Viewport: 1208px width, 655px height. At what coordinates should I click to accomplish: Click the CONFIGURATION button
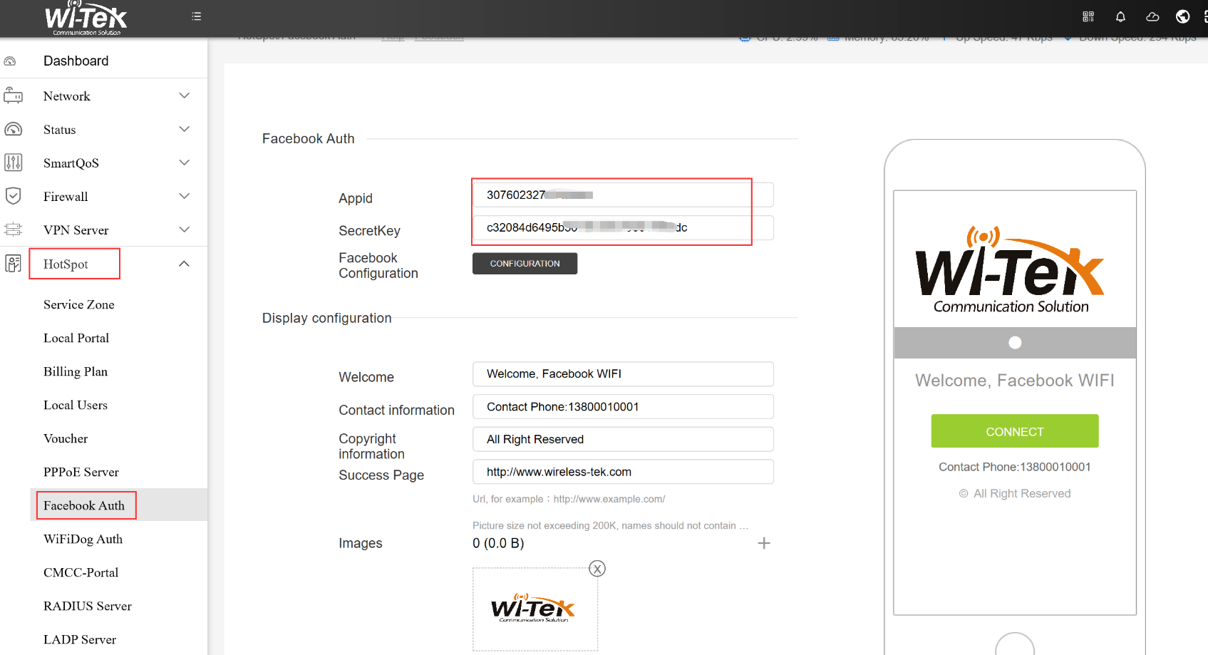coord(525,264)
